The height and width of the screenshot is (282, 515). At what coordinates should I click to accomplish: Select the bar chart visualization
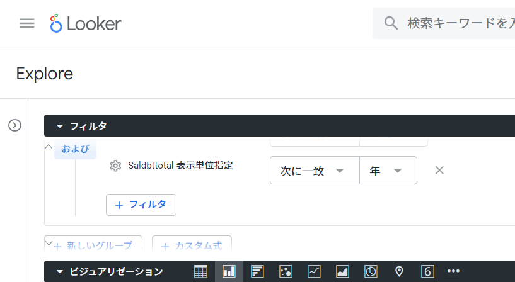click(257, 271)
